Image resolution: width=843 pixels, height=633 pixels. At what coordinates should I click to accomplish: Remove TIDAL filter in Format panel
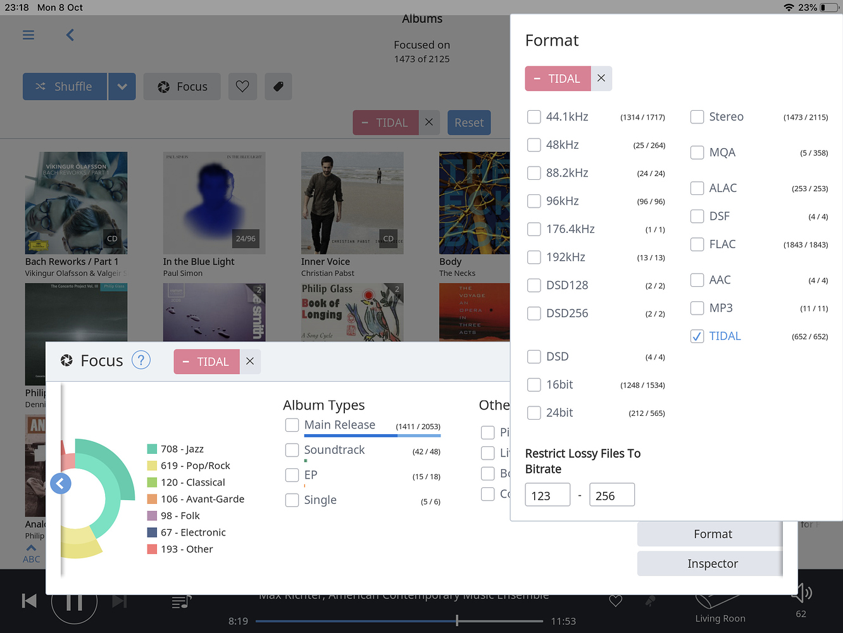click(x=601, y=78)
